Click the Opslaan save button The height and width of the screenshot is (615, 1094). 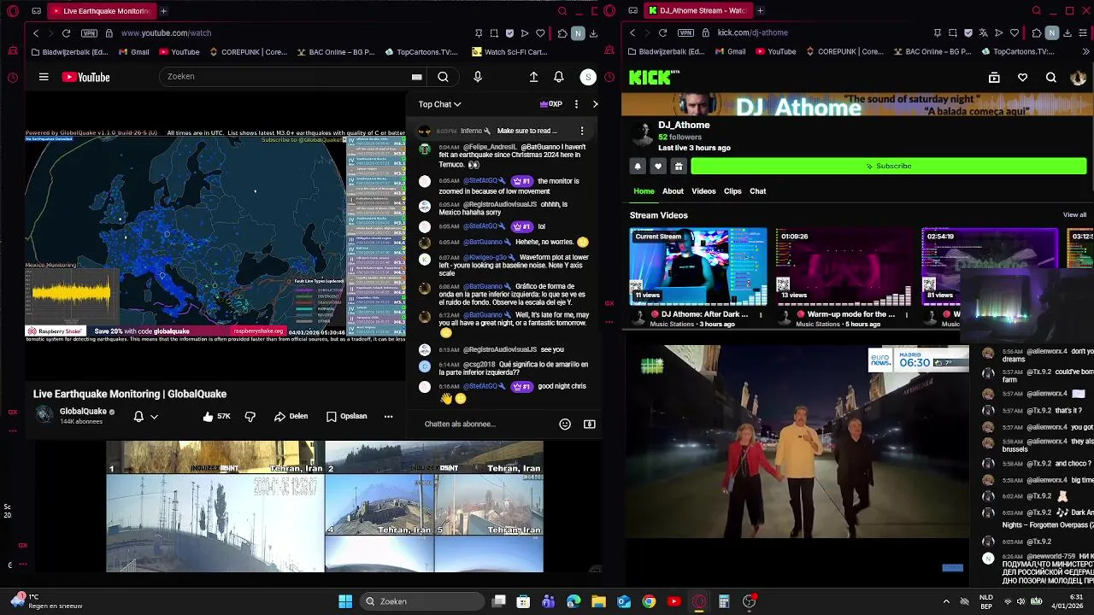point(347,416)
